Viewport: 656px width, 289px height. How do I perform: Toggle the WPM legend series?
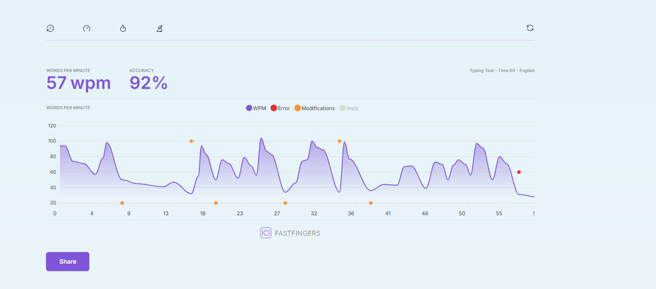tap(256, 108)
